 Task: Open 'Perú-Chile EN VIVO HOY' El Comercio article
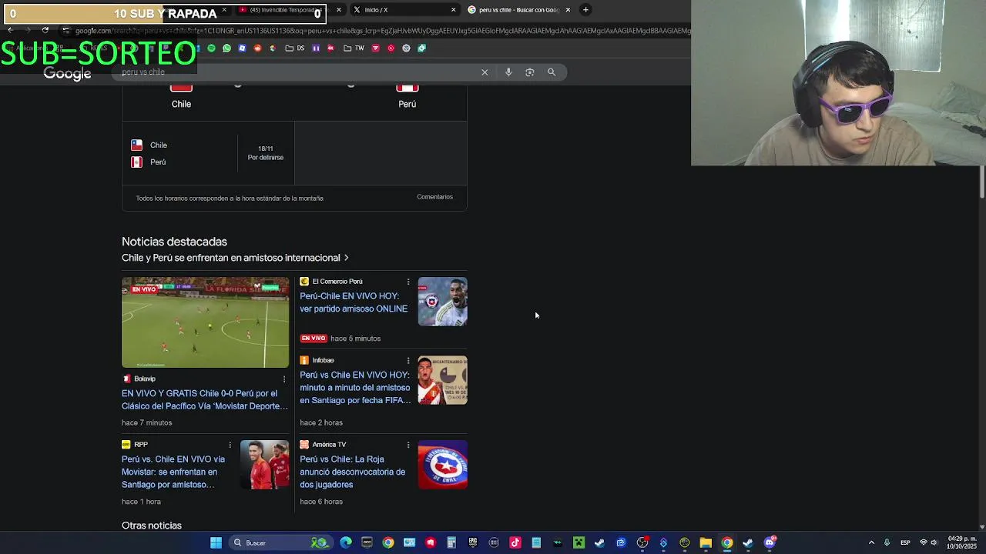(354, 302)
